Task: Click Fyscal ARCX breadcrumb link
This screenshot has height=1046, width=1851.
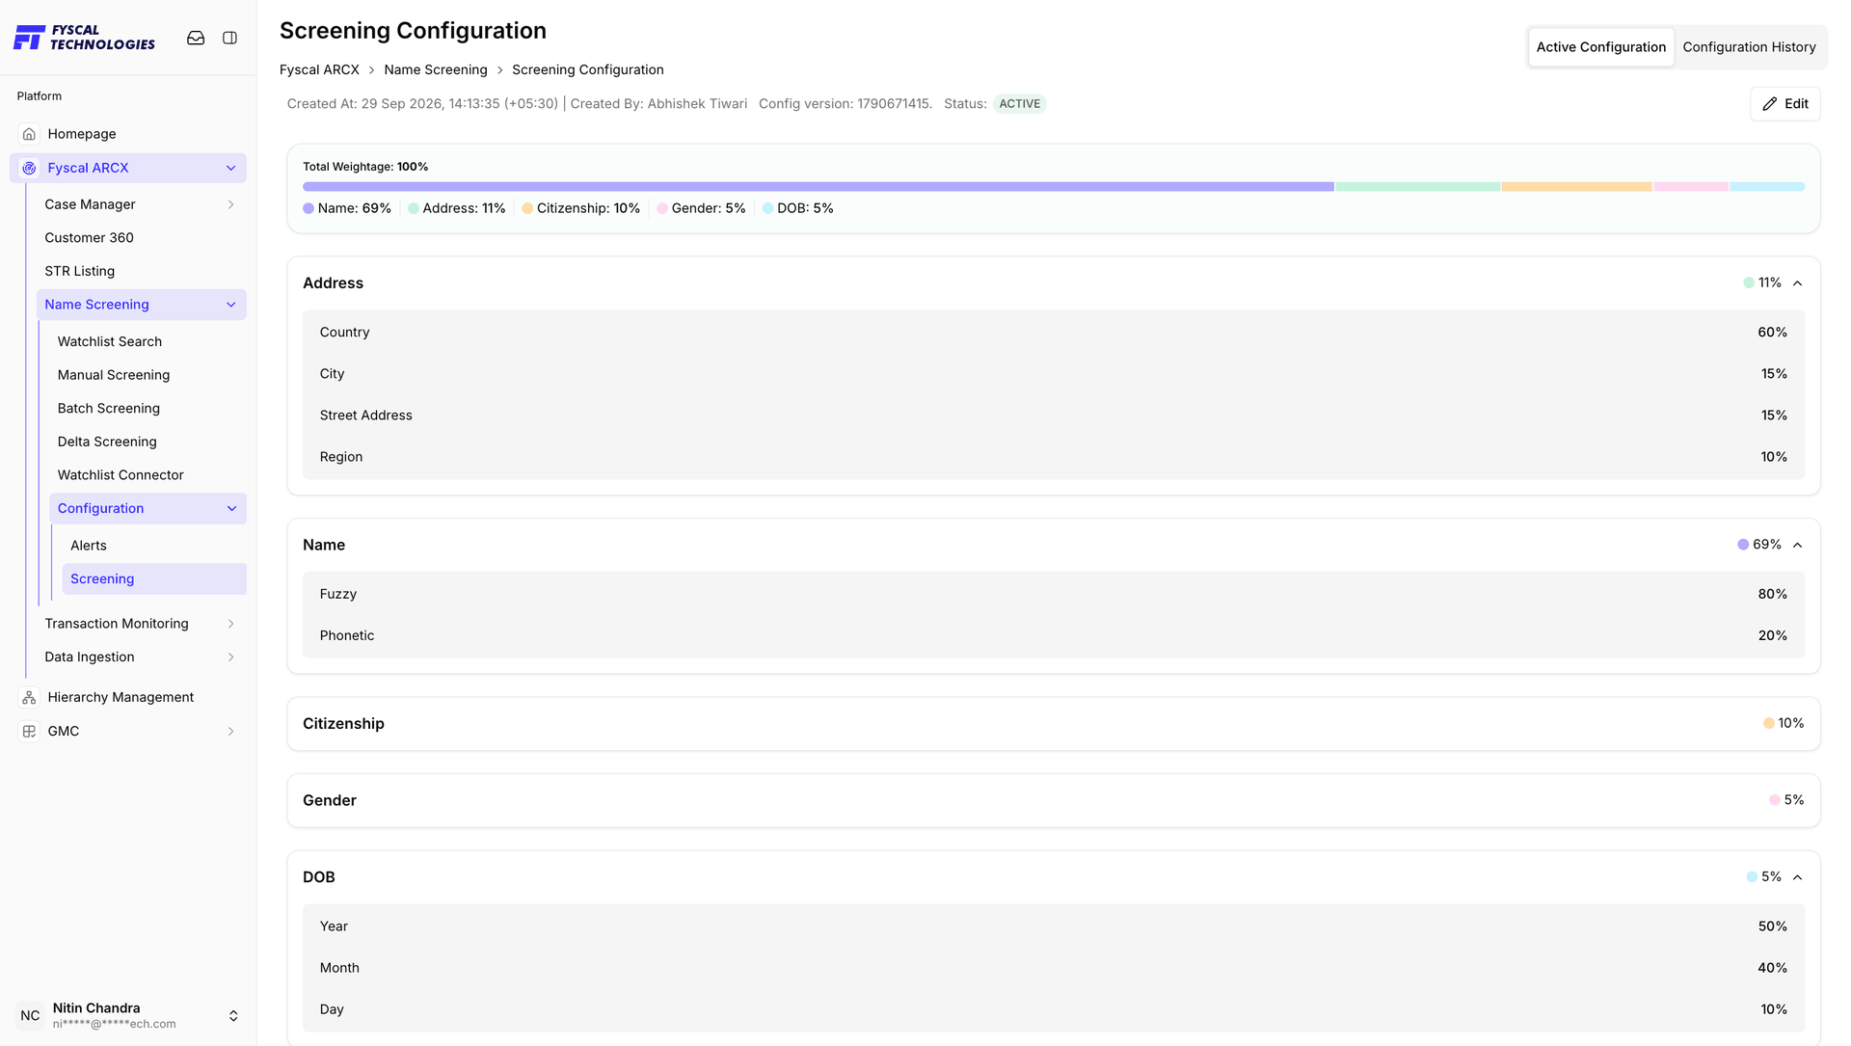Action: point(319,69)
